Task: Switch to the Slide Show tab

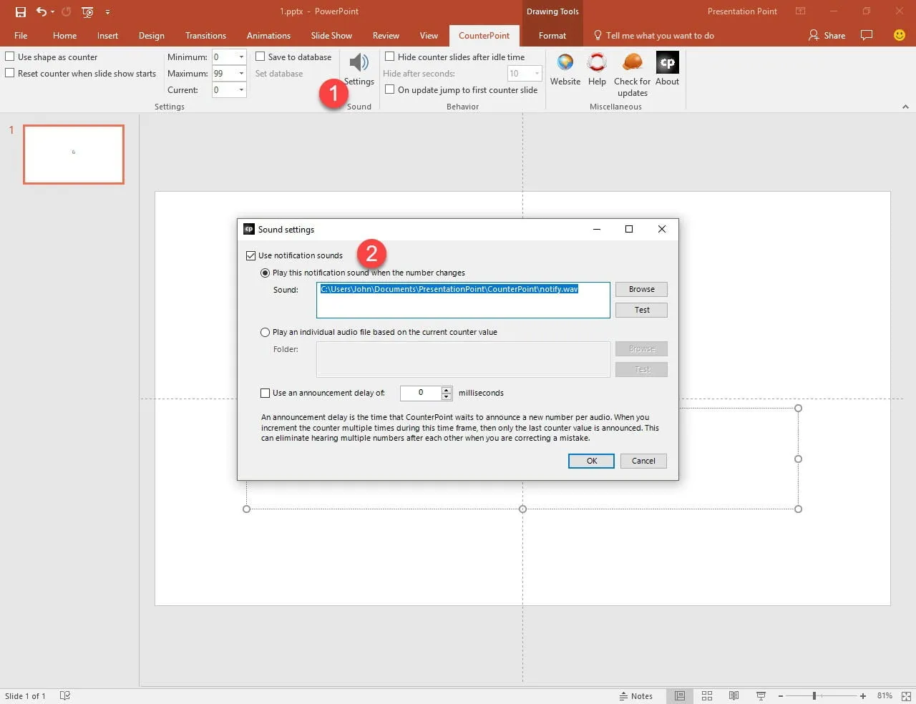Action: pyautogui.click(x=331, y=36)
